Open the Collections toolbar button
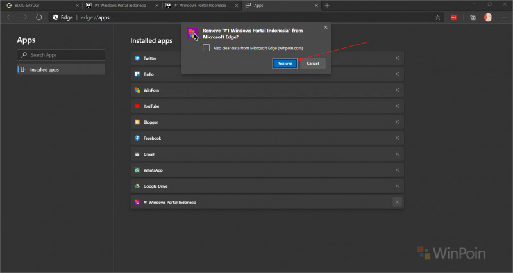 coord(473,18)
